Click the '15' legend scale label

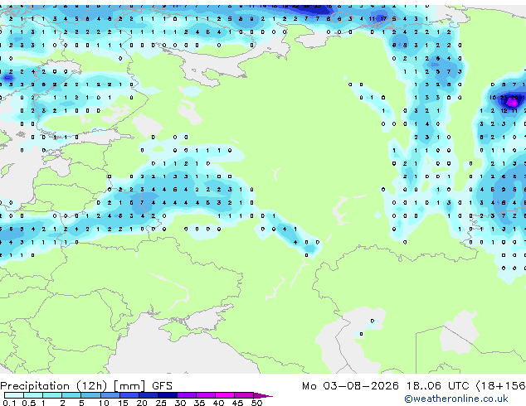[x=123, y=403]
